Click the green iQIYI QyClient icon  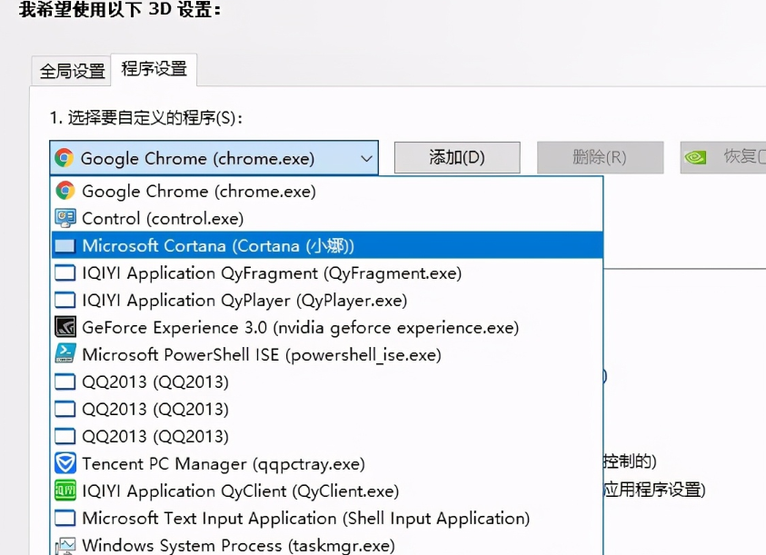[65, 491]
